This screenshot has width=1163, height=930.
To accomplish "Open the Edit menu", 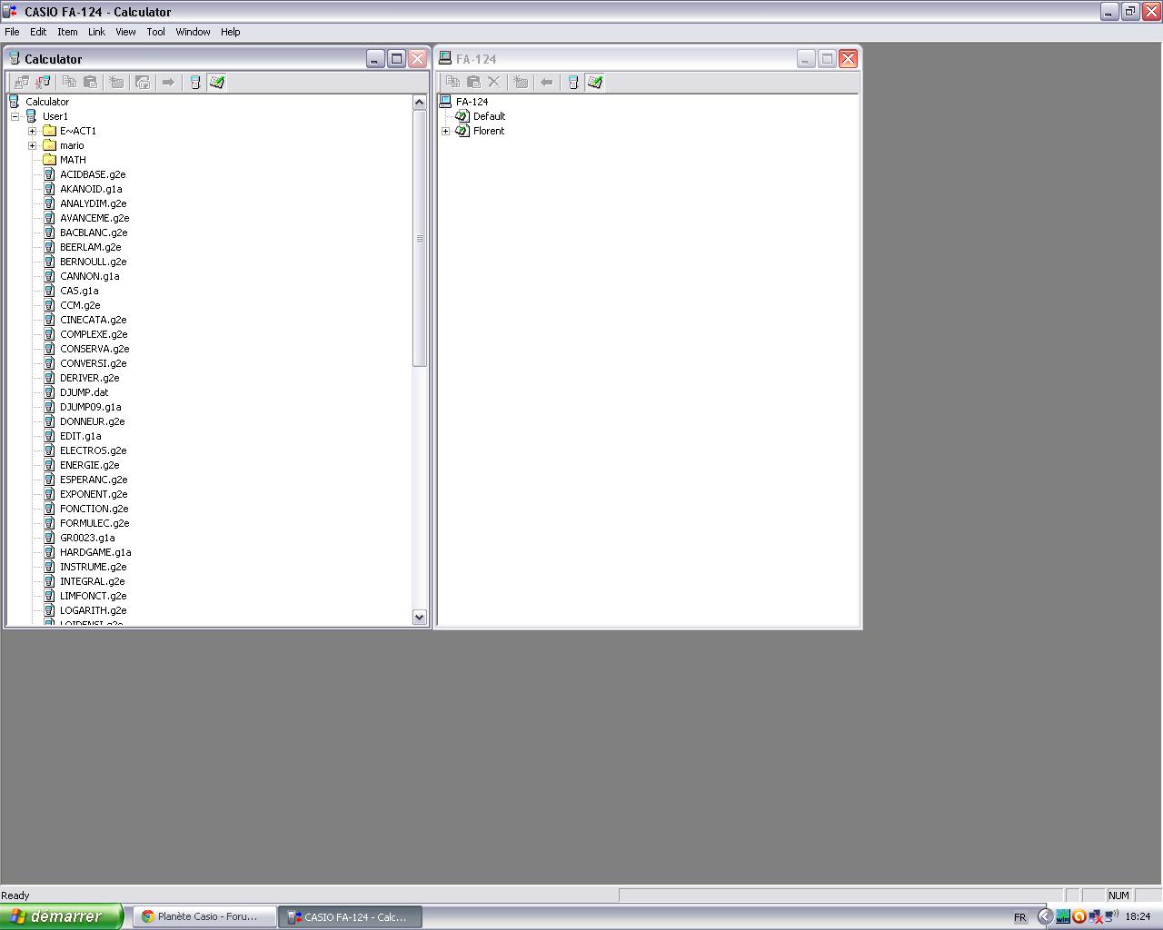I will pyautogui.click(x=38, y=32).
